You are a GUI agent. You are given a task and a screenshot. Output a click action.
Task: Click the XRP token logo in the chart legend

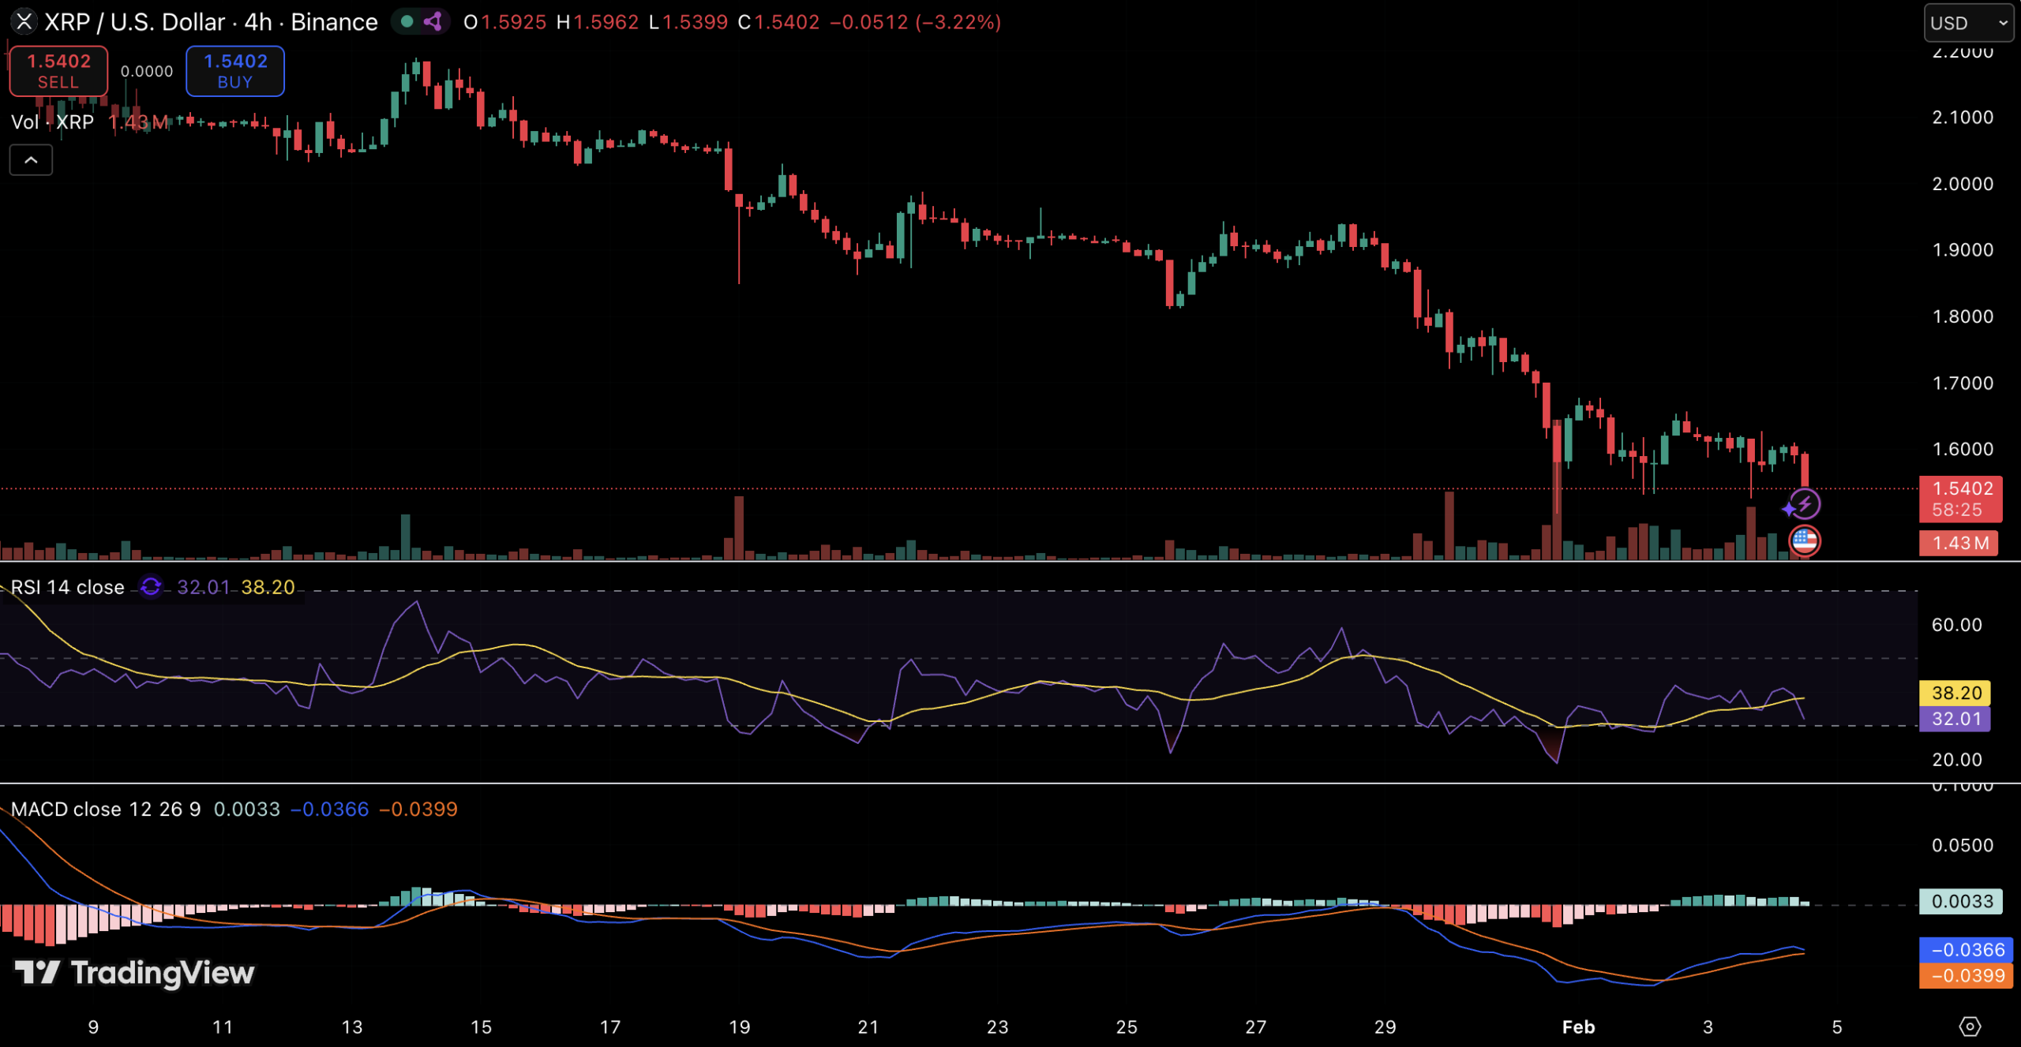click(24, 22)
